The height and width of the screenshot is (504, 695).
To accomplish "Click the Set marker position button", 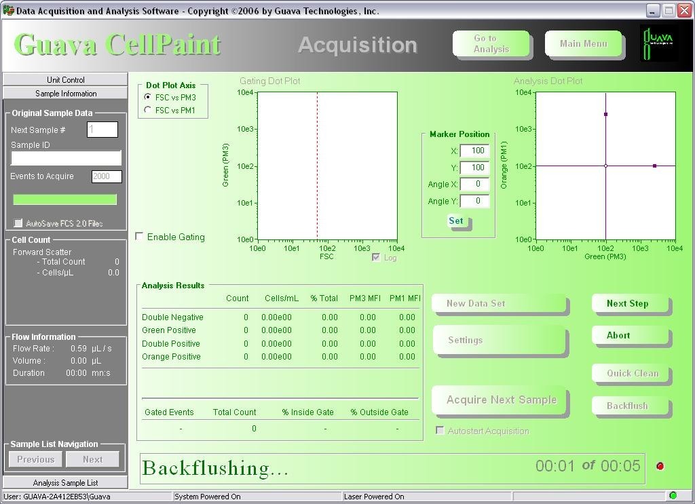I will tap(457, 220).
